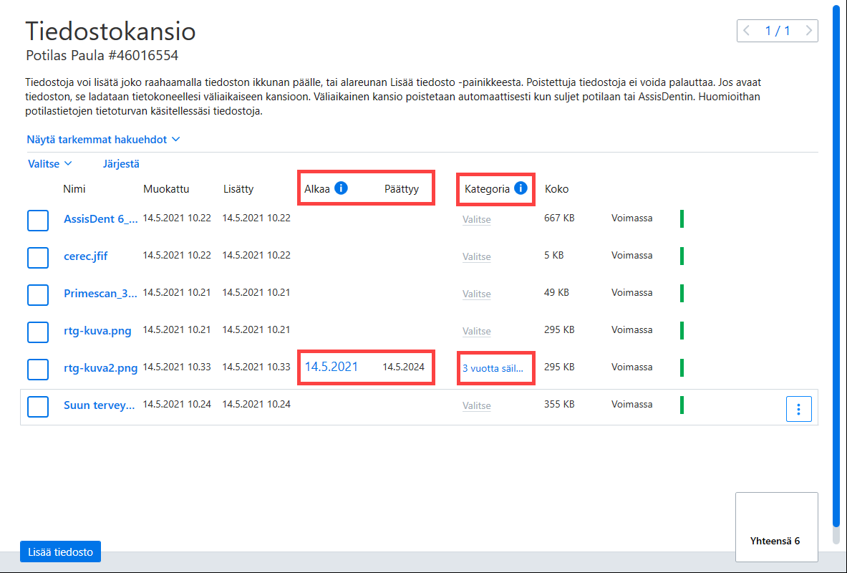Check the Suun tervey... file checkbox
The height and width of the screenshot is (573, 847).
click(38, 407)
